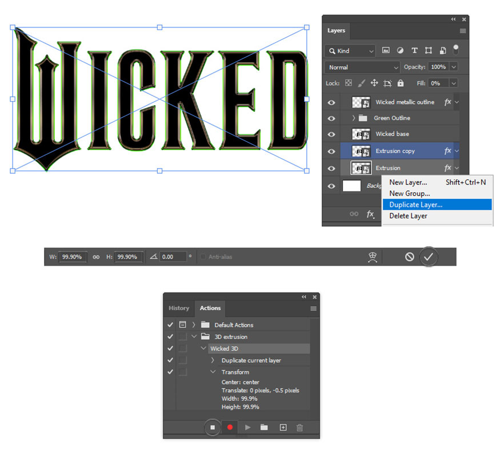This screenshot has height=453, width=500.
Task: Click link width and height icon
Action: 96,257
